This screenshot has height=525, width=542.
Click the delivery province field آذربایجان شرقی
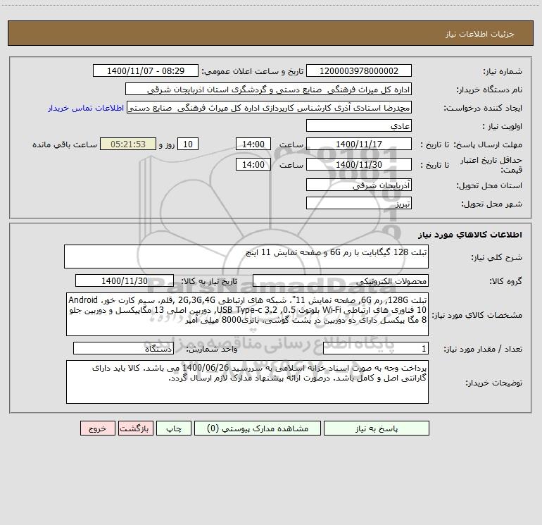[x=359, y=185]
